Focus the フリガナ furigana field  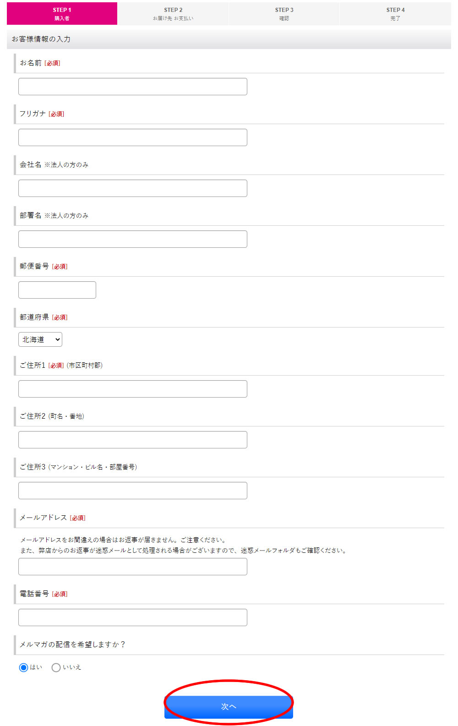tap(132, 136)
